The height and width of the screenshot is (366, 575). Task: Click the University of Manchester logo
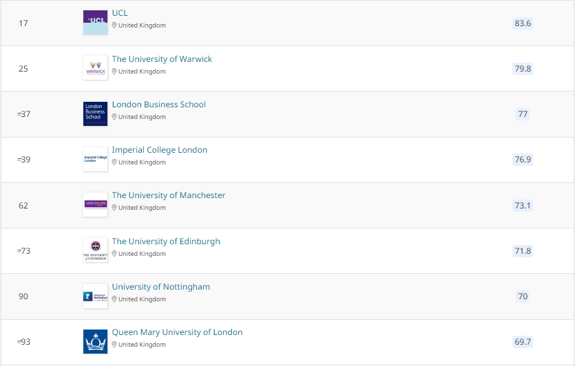click(95, 204)
